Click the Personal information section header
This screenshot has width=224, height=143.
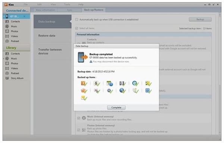click(143, 34)
